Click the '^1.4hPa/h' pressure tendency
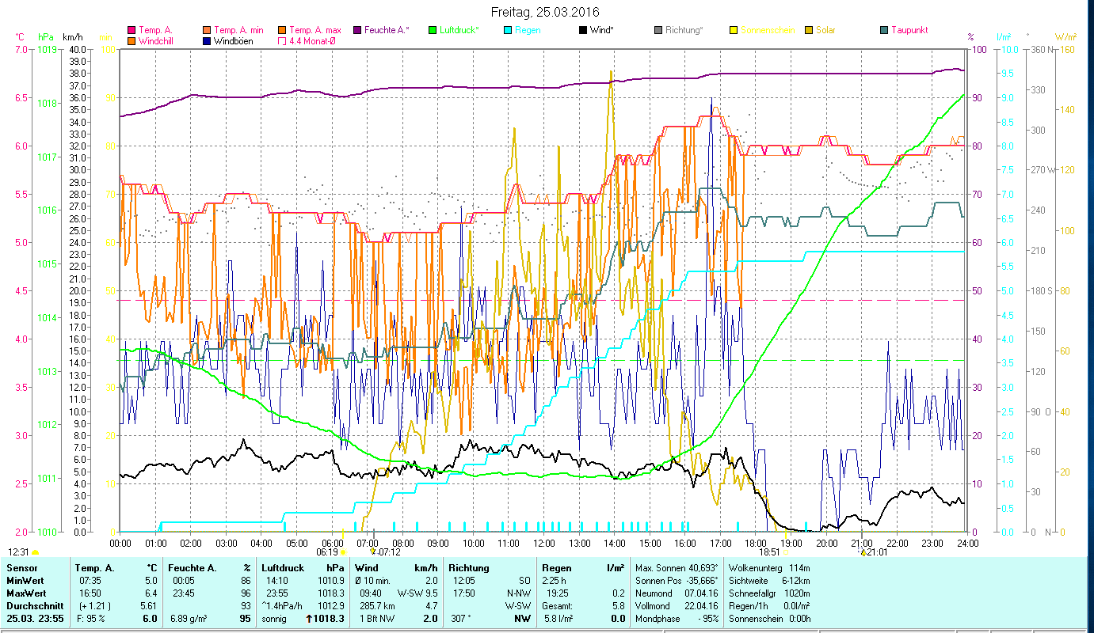This screenshot has height=633, width=1094. click(x=282, y=606)
